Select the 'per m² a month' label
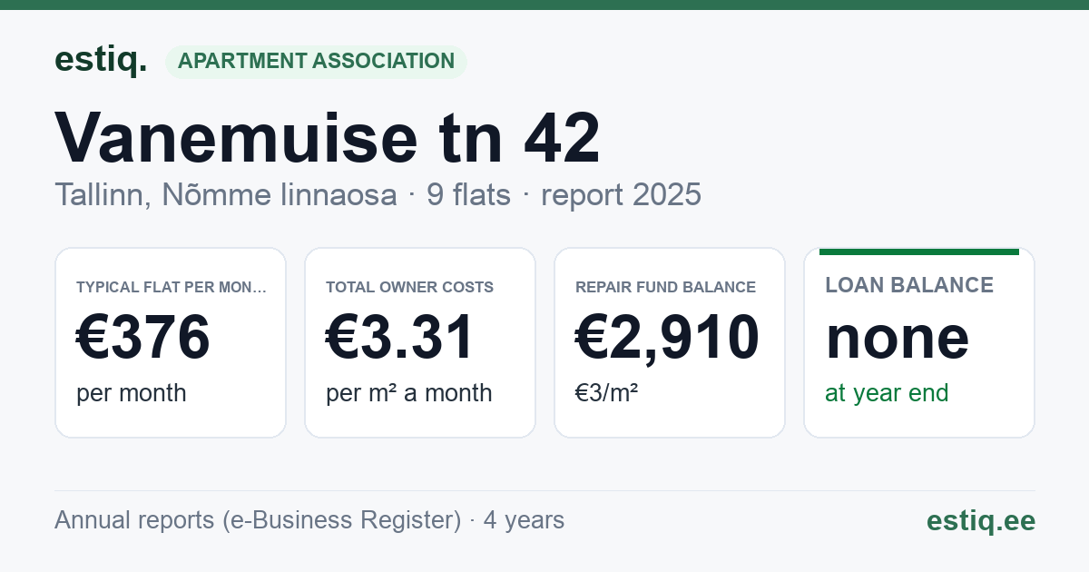The height and width of the screenshot is (572, 1089). point(409,393)
